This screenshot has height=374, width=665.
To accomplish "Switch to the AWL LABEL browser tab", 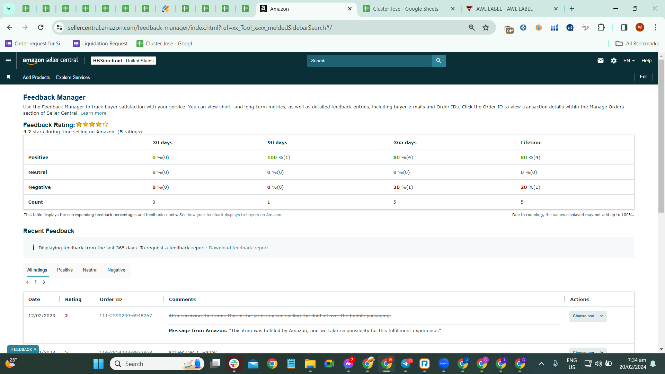I will click(x=504, y=9).
